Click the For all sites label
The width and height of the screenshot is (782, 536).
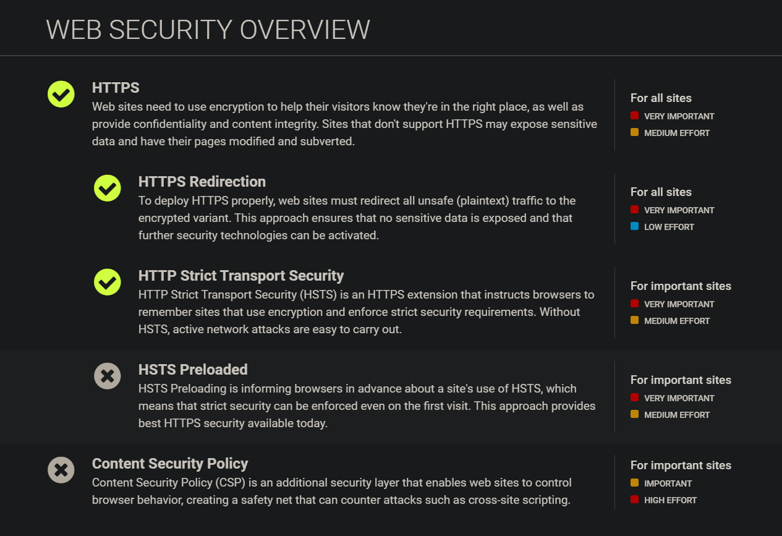pyautogui.click(x=661, y=98)
